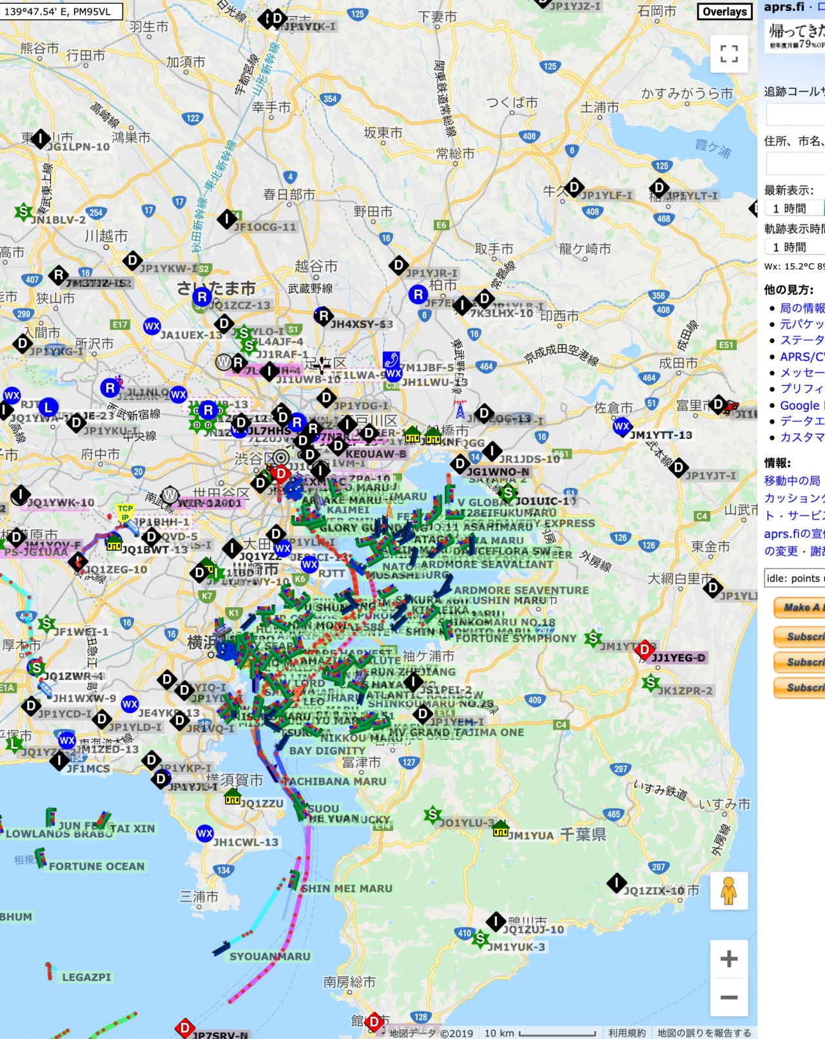Select the blue WX icon for JH1CWL-13
Viewport: 825px width, 1039px height.
click(205, 833)
